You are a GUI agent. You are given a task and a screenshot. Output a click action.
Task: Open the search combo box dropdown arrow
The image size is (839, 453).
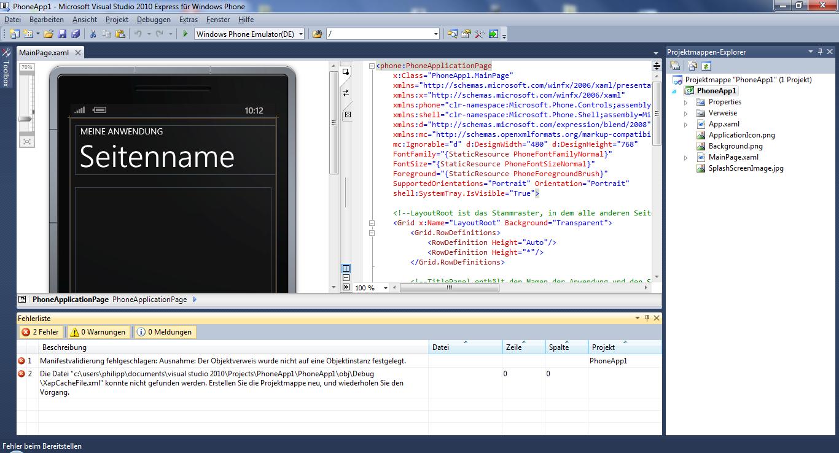436,34
